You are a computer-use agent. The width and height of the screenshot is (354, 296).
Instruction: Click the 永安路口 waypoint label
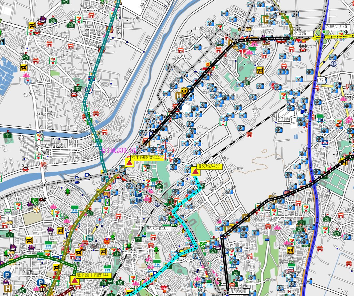302,33
